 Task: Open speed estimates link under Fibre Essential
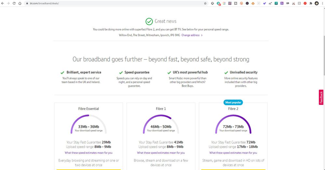point(88,153)
